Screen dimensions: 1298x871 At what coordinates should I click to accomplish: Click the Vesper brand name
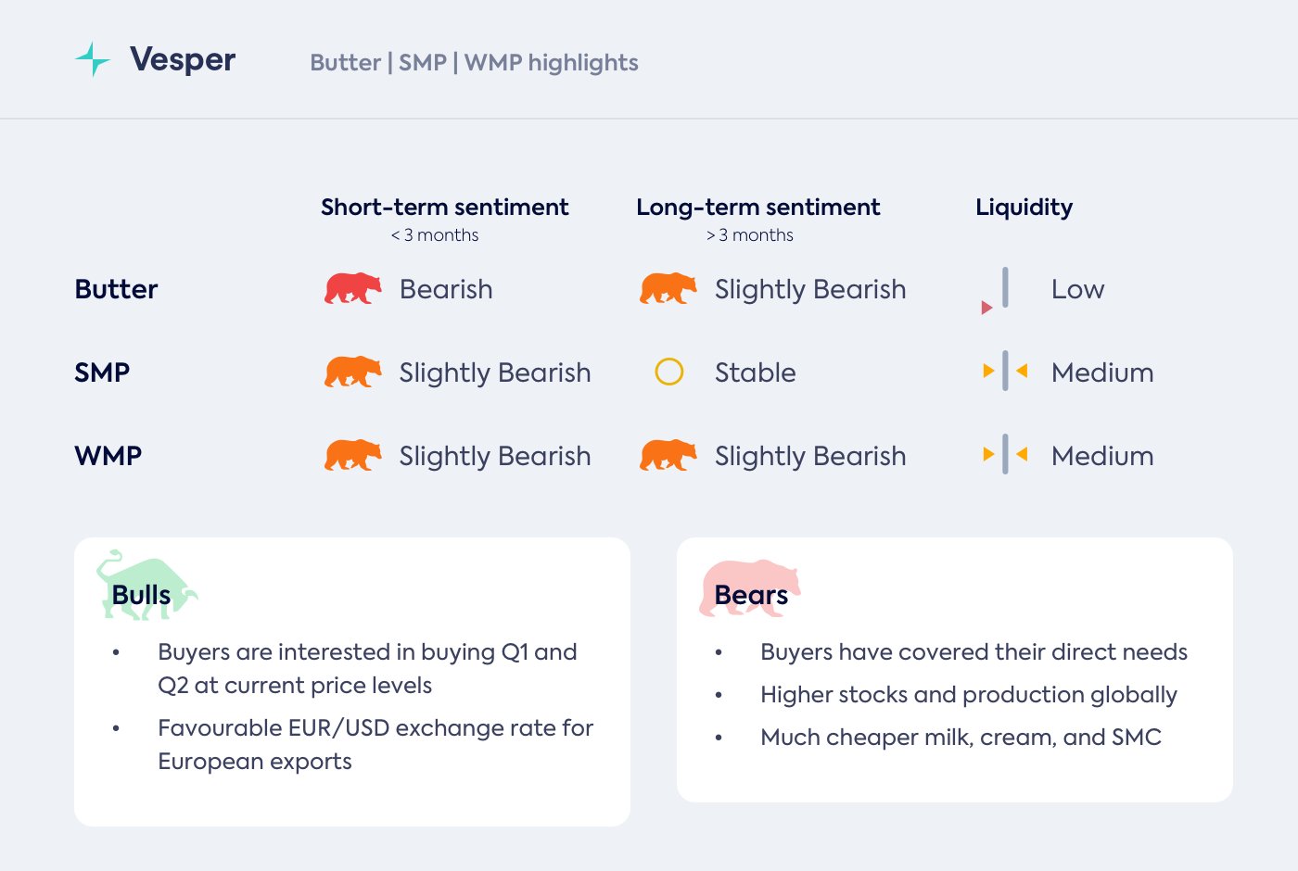[183, 60]
